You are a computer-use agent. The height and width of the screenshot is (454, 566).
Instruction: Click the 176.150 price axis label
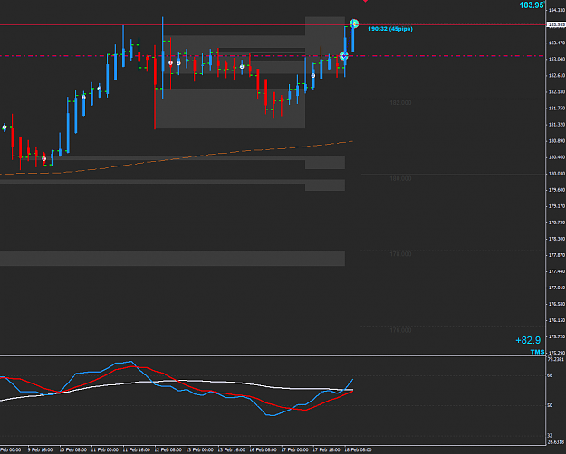tap(557, 320)
